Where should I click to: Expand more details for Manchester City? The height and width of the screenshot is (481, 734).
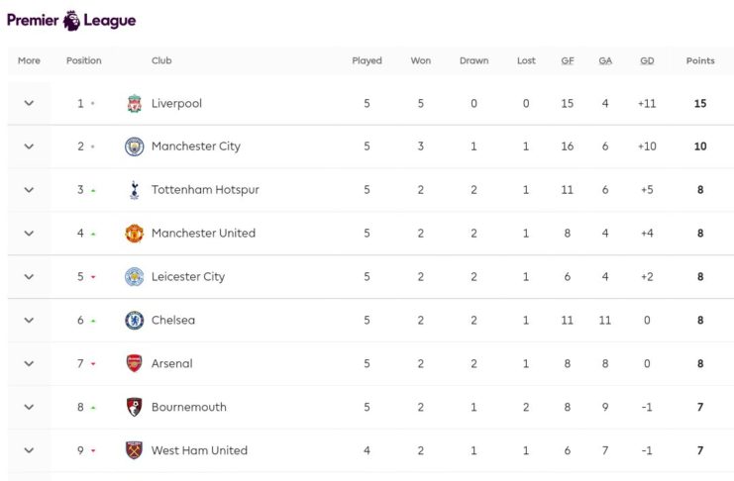click(x=29, y=146)
